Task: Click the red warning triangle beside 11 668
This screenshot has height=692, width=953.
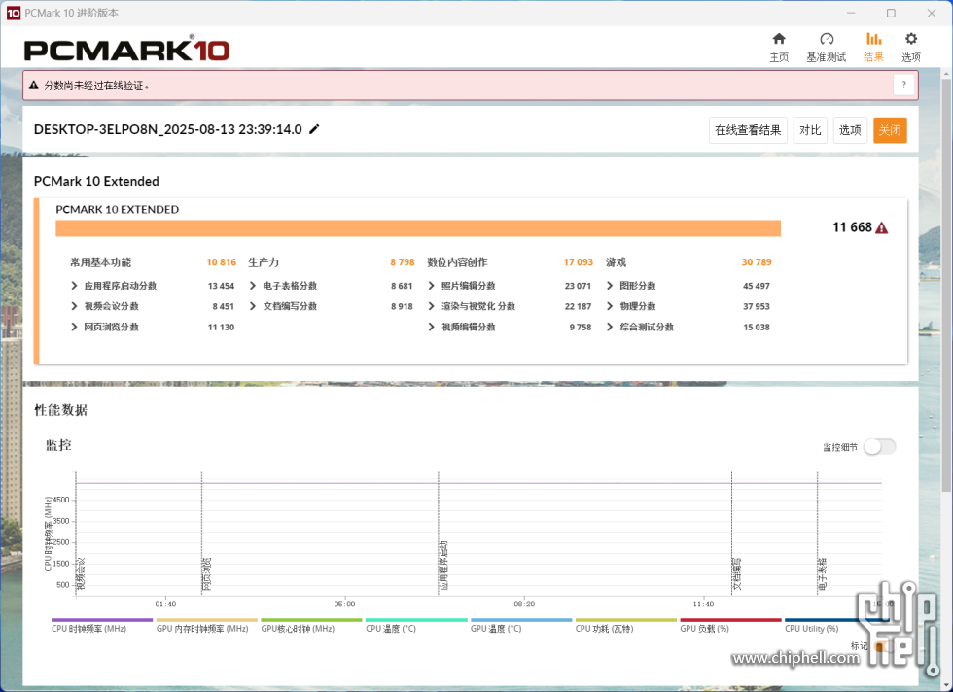Action: click(882, 227)
